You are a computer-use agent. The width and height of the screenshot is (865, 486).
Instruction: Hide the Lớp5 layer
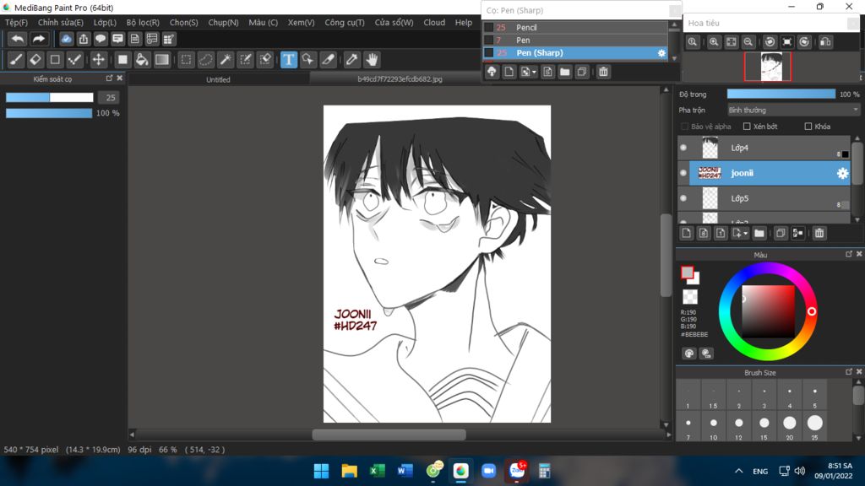(x=683, y=198)
